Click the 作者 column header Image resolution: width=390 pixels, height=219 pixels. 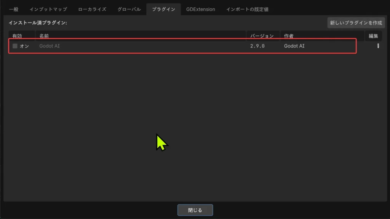pos(322,36)
